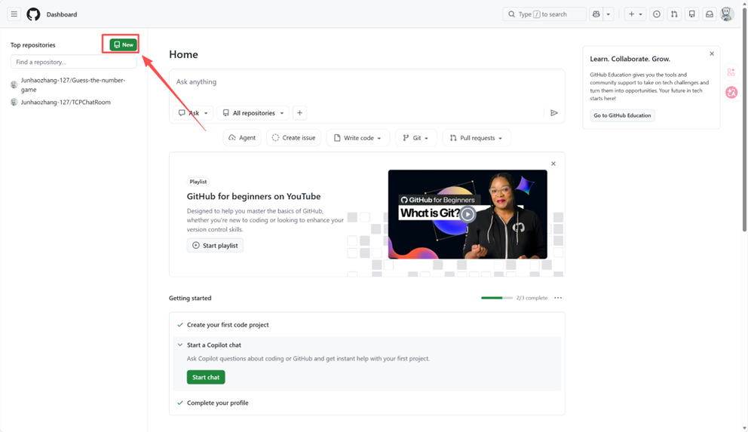Click the Ask anything chat input
This screenshot has width=748, height=432.
[x=366, y=82]
